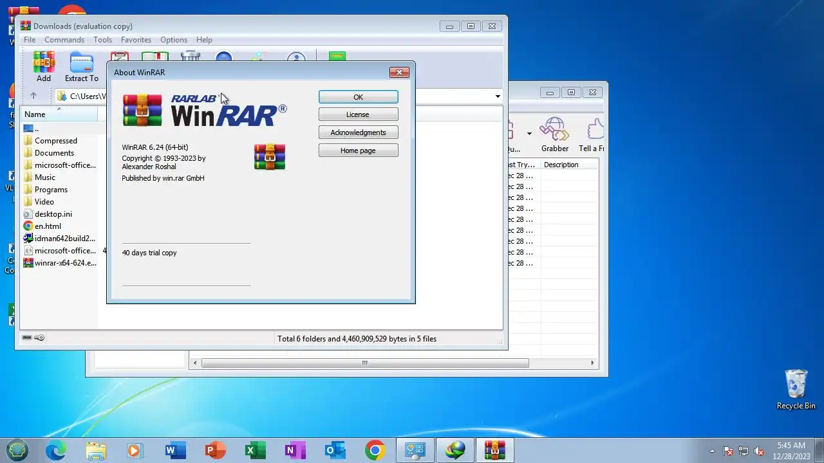Image resolution: width=824 pixels, height=463 pixels.
Task: Launch Outlook from the taskbar
Action: (335, 450)
